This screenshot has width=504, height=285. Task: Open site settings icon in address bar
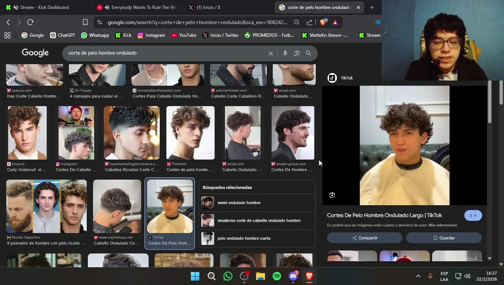coord(99,23)
